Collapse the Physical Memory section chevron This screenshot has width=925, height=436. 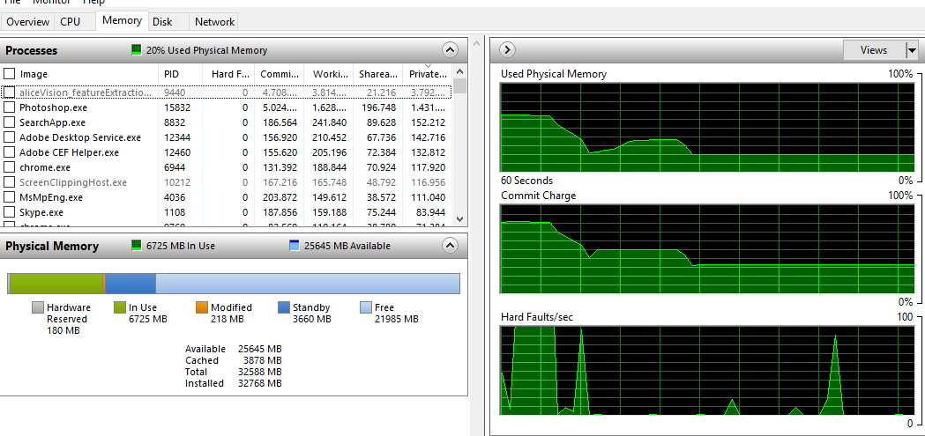450,246
